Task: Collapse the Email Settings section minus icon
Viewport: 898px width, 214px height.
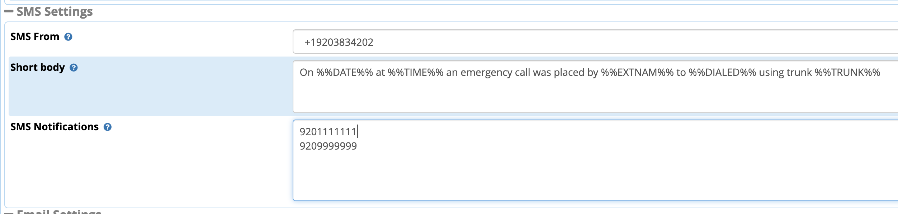Action: 8,213
